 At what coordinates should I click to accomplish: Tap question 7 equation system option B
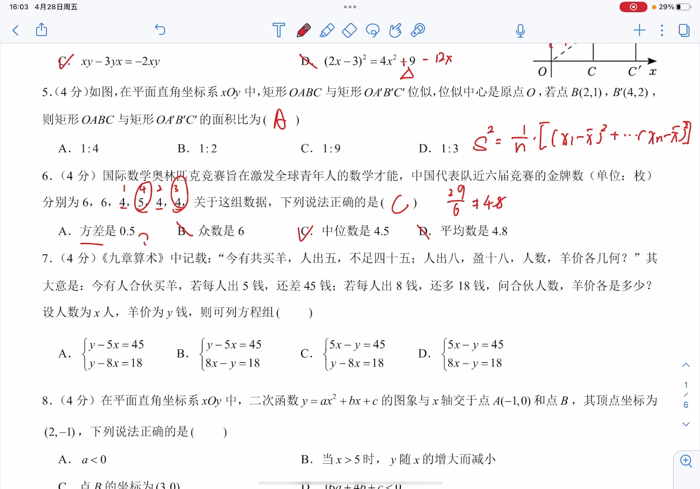coord(219,354)
